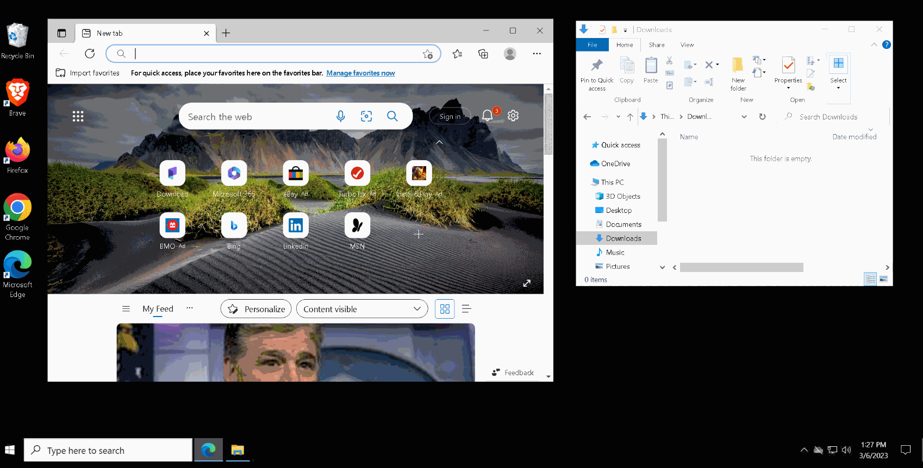Open Edge Settings and more menu

pyautogui.click(x=537, y=53)
